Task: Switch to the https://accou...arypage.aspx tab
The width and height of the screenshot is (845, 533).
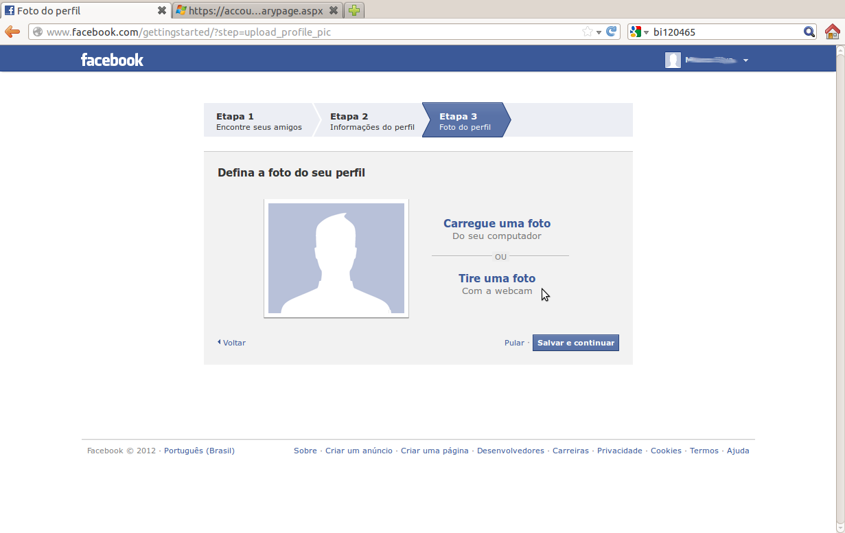Action: point(257,10)
